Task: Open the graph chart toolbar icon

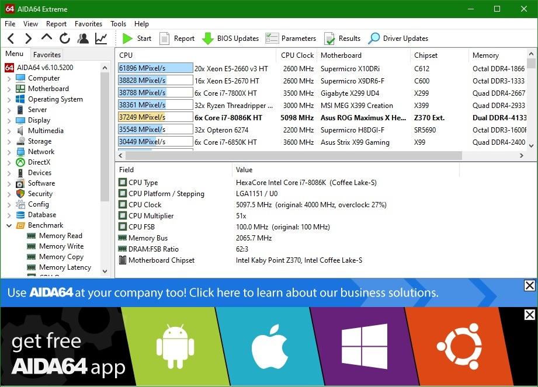Action: pos(101,39)
